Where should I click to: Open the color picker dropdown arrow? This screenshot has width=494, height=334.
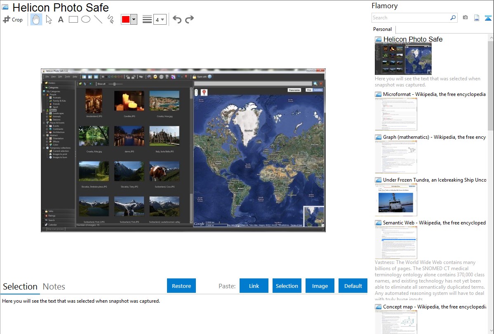click(134, 19)
